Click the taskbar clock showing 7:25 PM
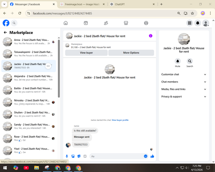215x172 pixels. click(197, 168)
